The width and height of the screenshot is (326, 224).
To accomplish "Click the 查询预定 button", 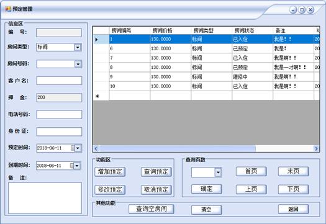I will point(156,172).
